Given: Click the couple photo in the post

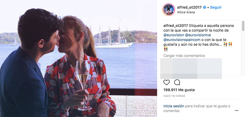Looking at the screenshot, I should (x=78, y=58).
